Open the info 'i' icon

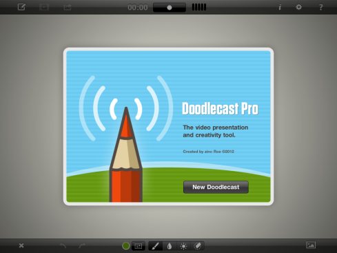pos(280,8)
